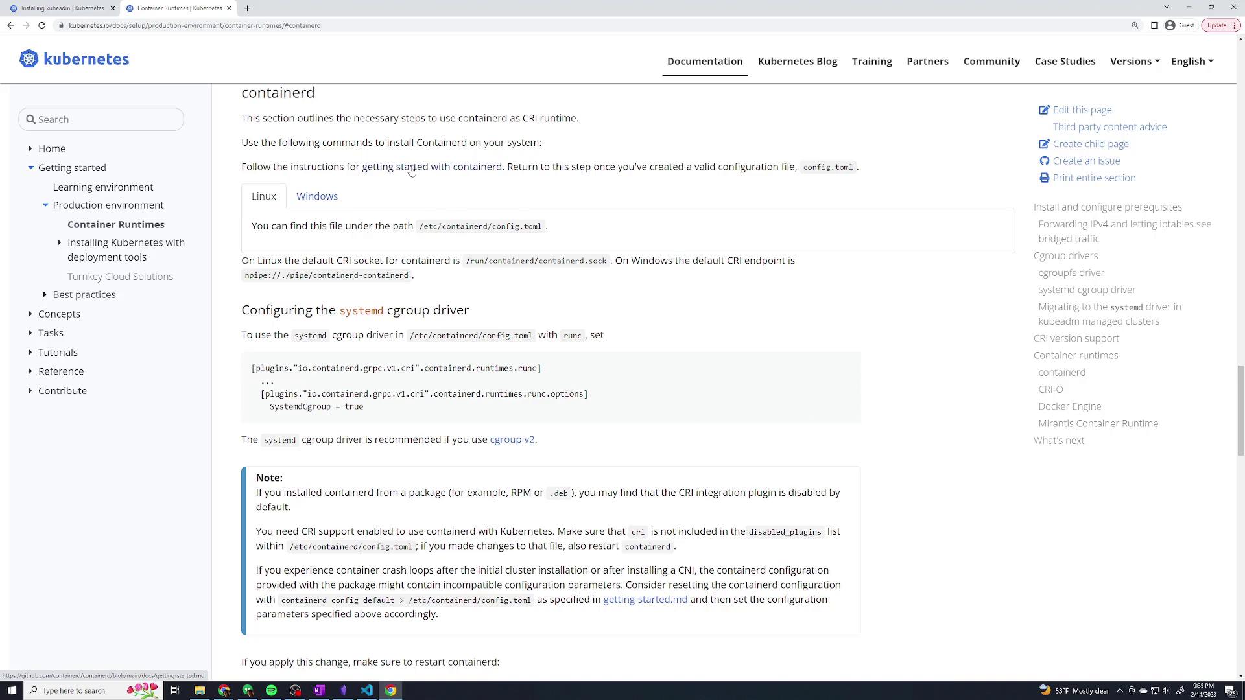Click the Kubernetes logo icon
Viewport: 1245px width, 700px height.
click(x=29, y=59)
